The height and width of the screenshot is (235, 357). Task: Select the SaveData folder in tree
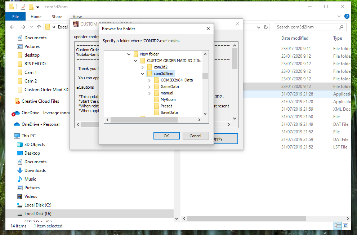169,112
